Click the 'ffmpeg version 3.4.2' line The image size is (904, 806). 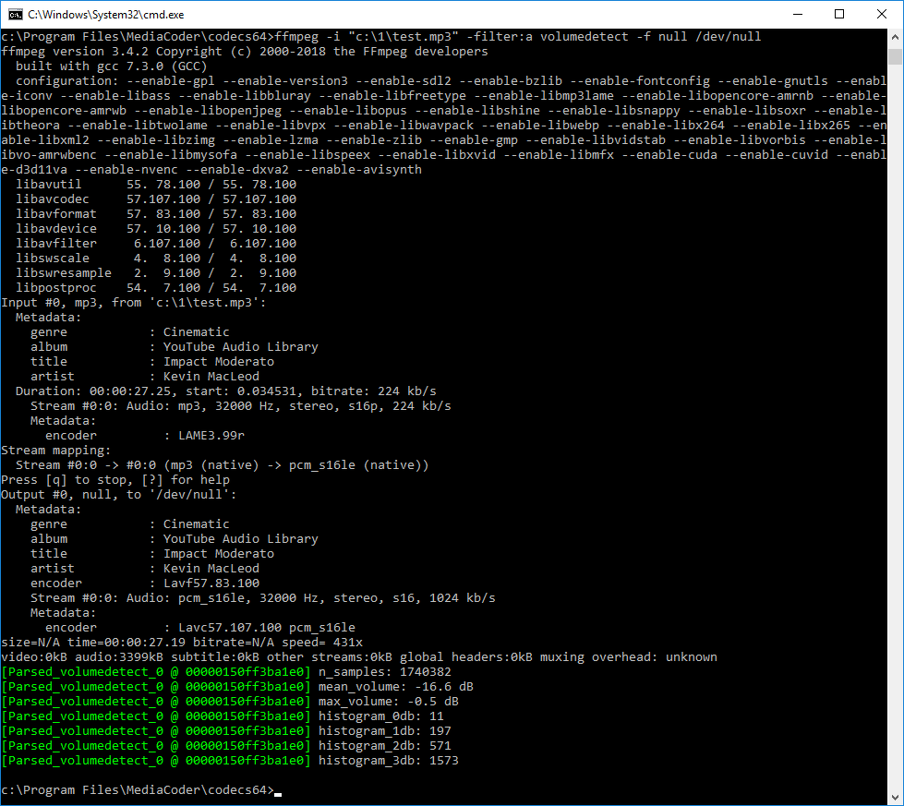coord(245,52)
